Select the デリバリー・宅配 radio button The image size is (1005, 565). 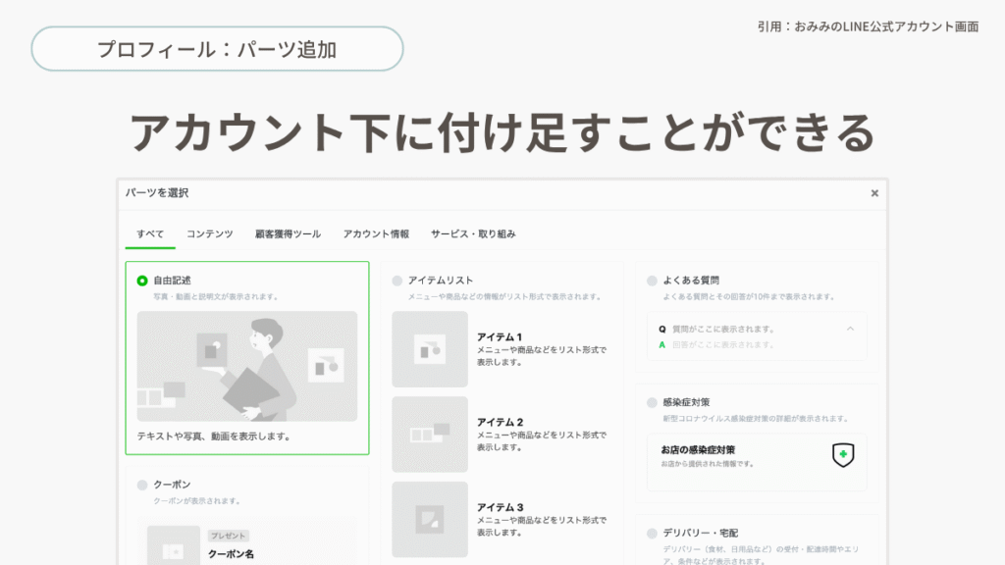[x=652, y=533]
